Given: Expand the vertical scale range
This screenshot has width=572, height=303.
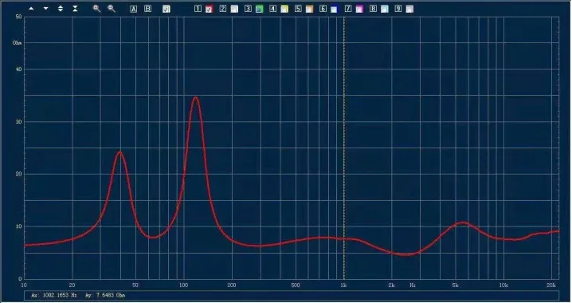Looking at the screenshot, I should pos(61,9).
